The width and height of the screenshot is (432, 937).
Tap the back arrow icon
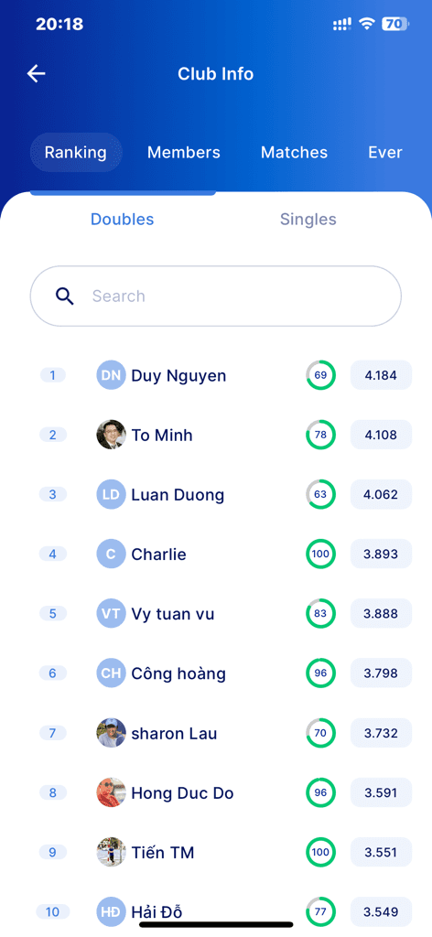[x=37, y=73]
